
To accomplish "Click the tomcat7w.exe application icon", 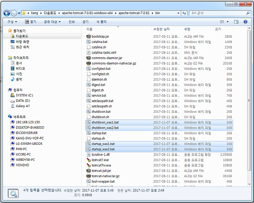I will point(89,165).
